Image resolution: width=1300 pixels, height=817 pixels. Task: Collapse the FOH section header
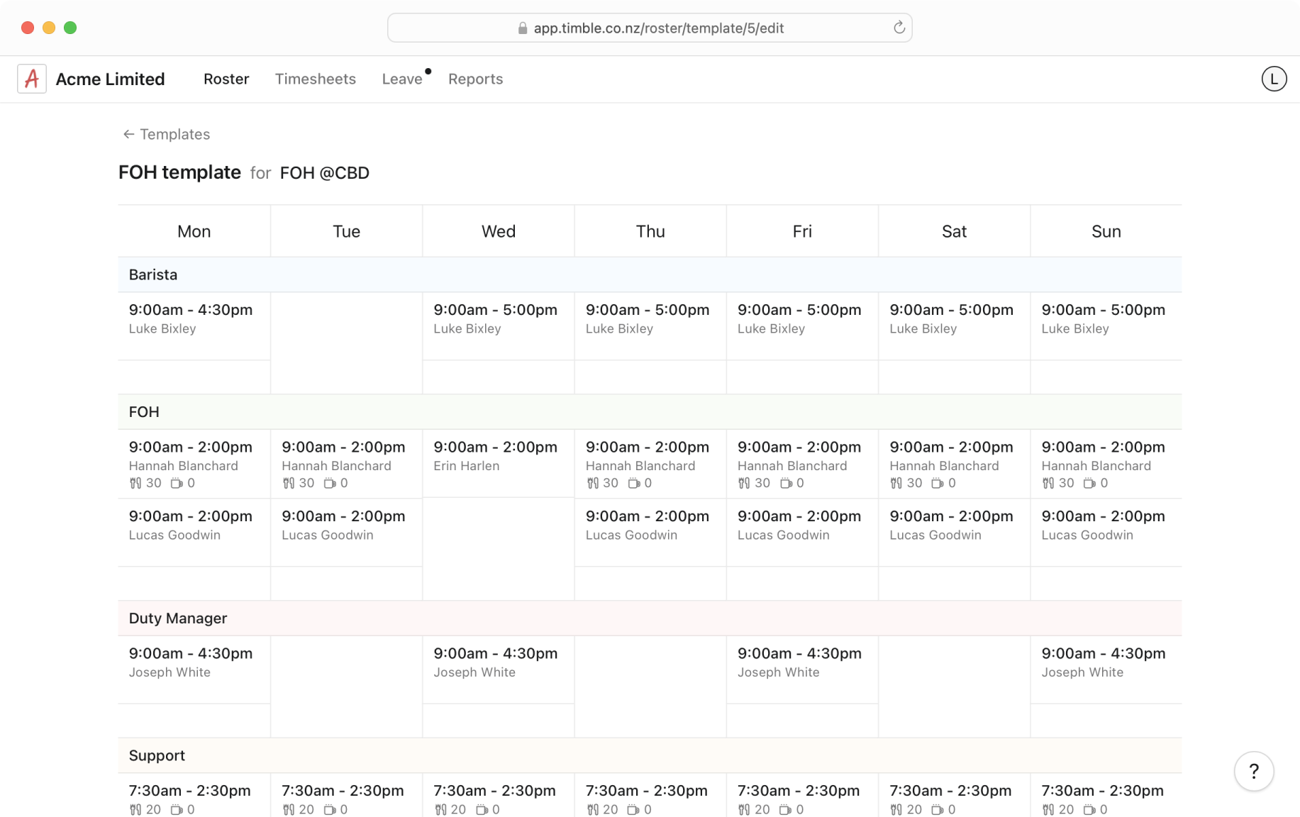click(143, 411)
